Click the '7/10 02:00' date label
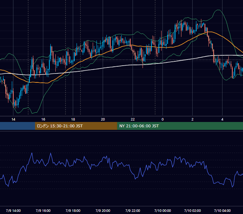This screenshot has height=214, width=243. click(193, 210)
